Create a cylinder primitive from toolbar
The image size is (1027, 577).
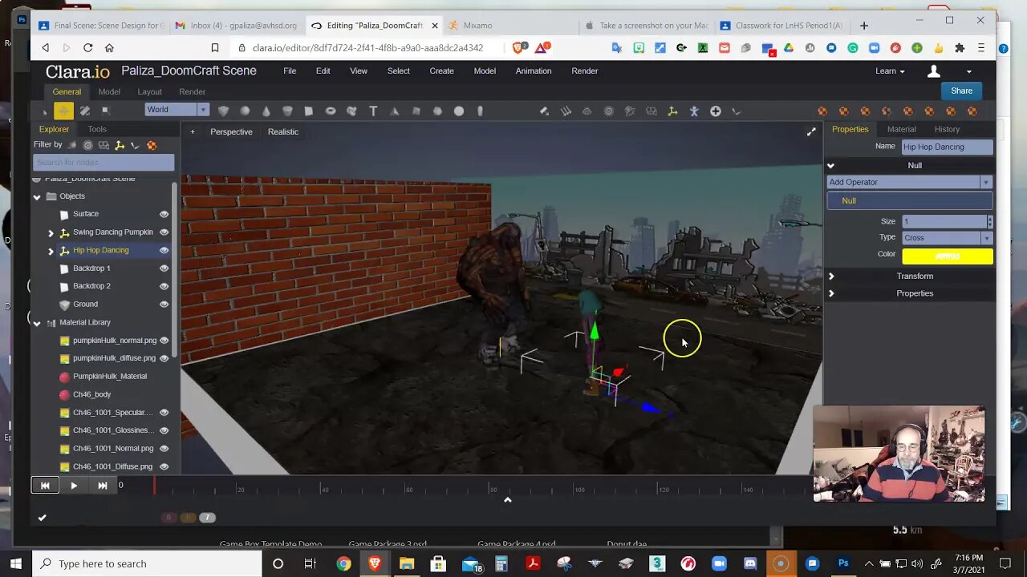pyautogui.click(x=287, y=111)
